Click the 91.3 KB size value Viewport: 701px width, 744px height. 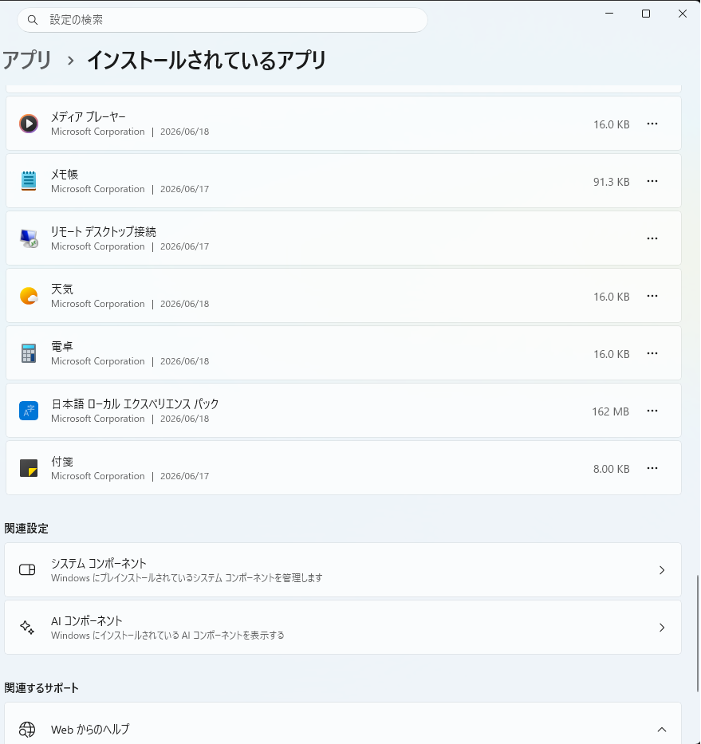612,182
